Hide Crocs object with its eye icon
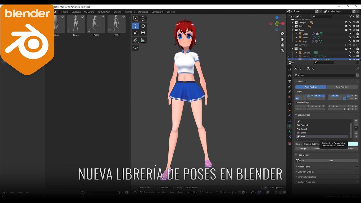The height and width of the screenshot is (203, 361). tap(354, 34)
